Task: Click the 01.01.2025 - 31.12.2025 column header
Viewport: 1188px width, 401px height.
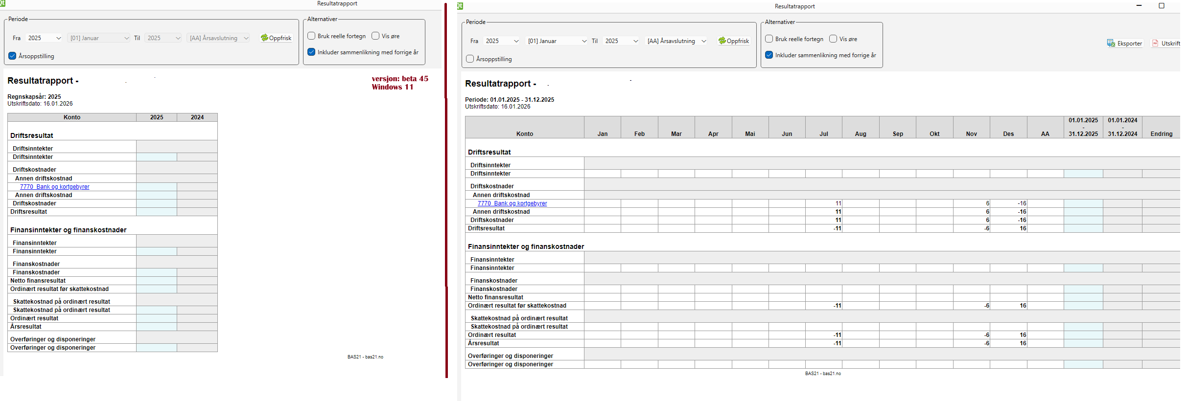Action: (x=1083, y=127)
